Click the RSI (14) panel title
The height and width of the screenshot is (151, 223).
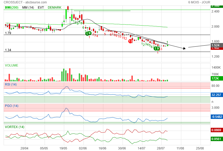[x=11, y=84]
